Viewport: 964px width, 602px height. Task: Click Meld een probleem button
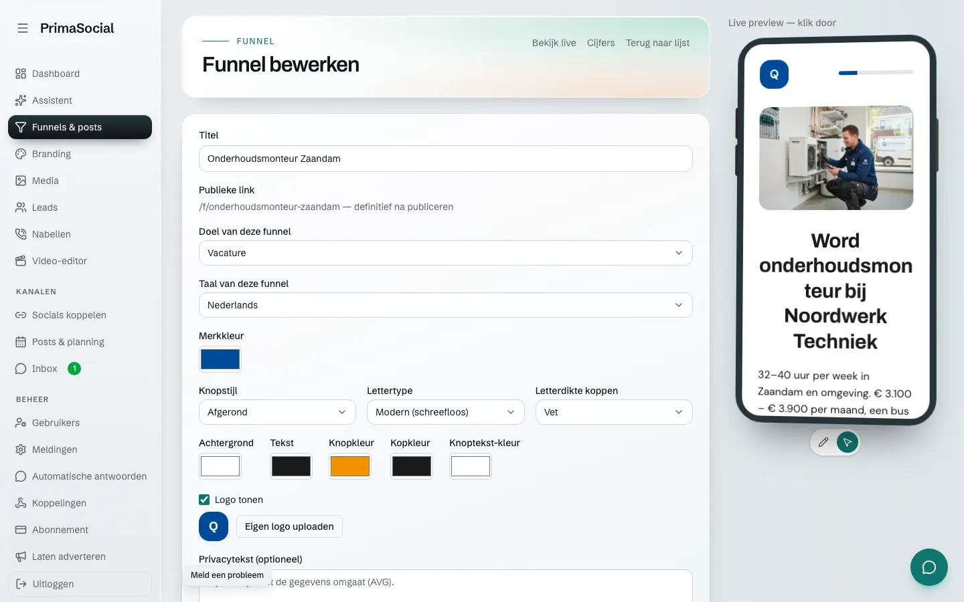tap(227, 575)
